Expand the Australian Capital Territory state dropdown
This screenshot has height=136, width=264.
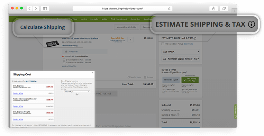click(181, 59)
